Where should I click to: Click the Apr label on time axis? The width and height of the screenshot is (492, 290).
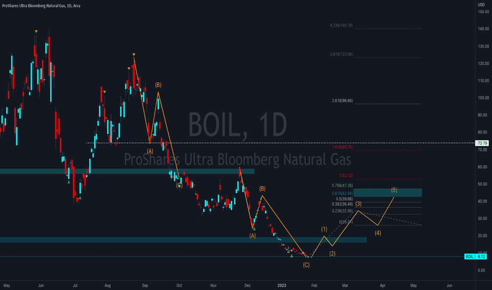pyautogui.click(x=383, y=285)
